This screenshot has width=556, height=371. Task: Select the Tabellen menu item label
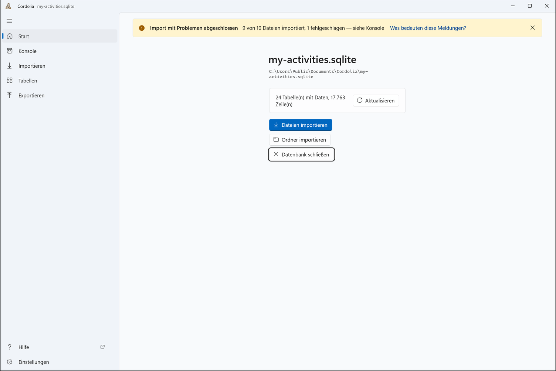[28, 81]
